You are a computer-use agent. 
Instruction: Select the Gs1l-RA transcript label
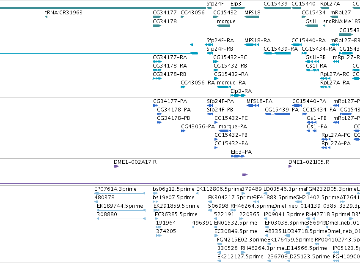pos(316,66)
